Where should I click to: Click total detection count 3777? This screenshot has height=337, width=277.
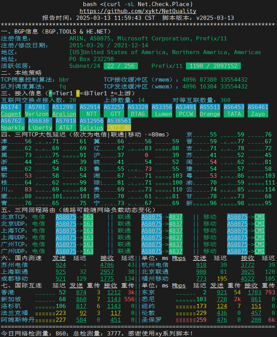pos(114,334)
